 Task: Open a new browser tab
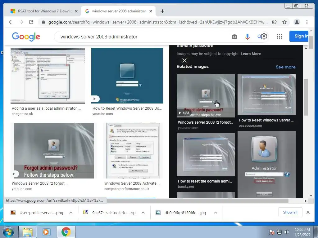coord(162,11)
